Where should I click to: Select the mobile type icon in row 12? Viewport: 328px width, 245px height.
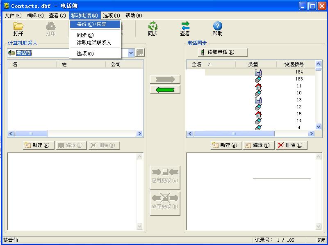(258, 107)
